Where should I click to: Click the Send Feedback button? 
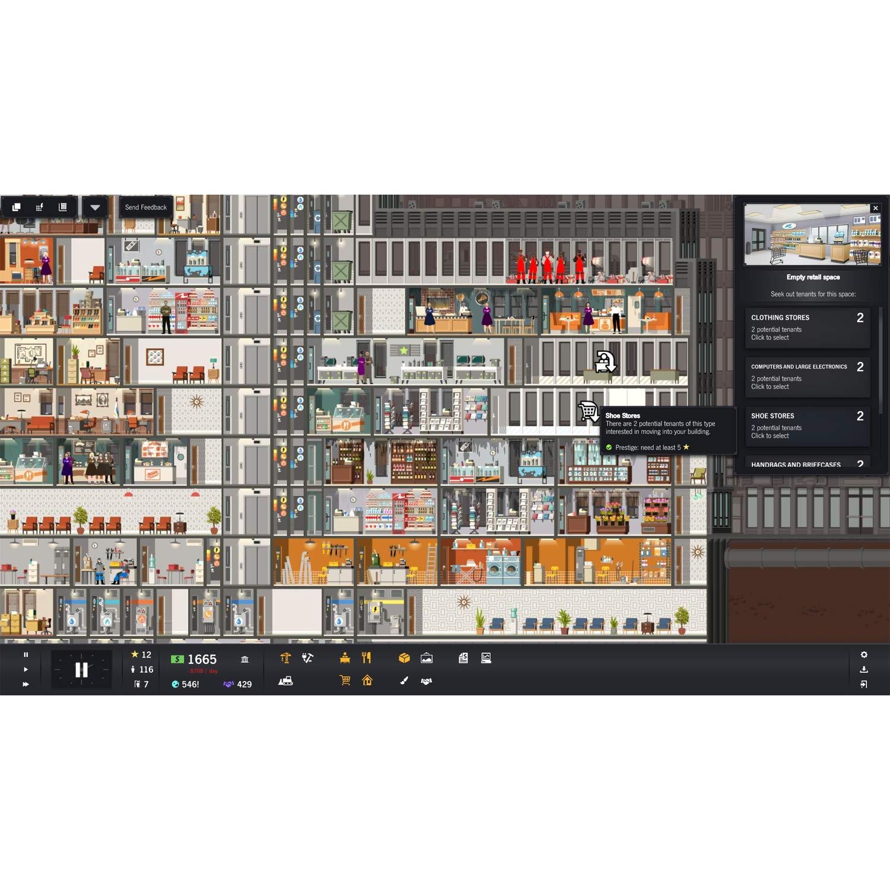[145, 208]
